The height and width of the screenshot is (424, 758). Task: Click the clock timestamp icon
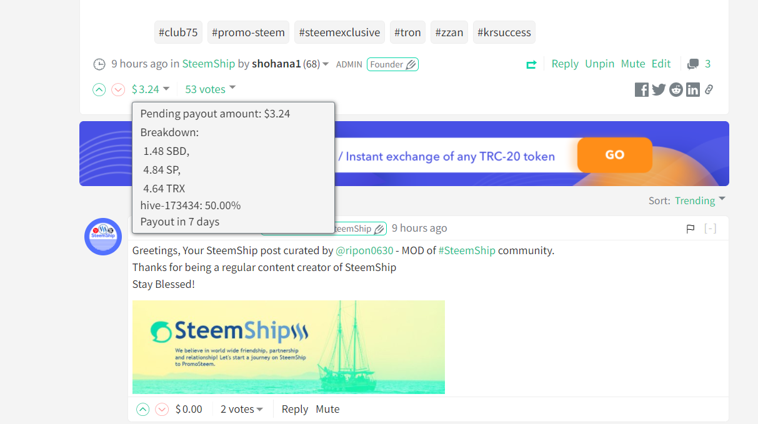tap(99, 64)
